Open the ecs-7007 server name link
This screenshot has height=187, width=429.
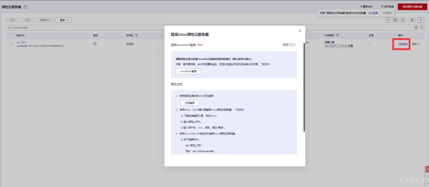pyautogui.click(x=21, y=42)
